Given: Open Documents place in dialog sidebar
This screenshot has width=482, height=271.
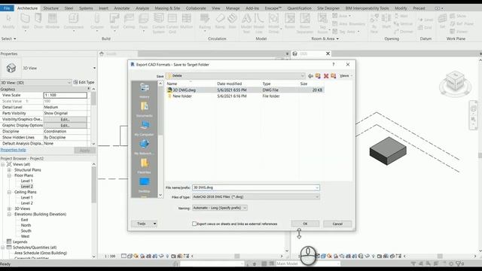Looking at the screenshot, I should point(144,109).
